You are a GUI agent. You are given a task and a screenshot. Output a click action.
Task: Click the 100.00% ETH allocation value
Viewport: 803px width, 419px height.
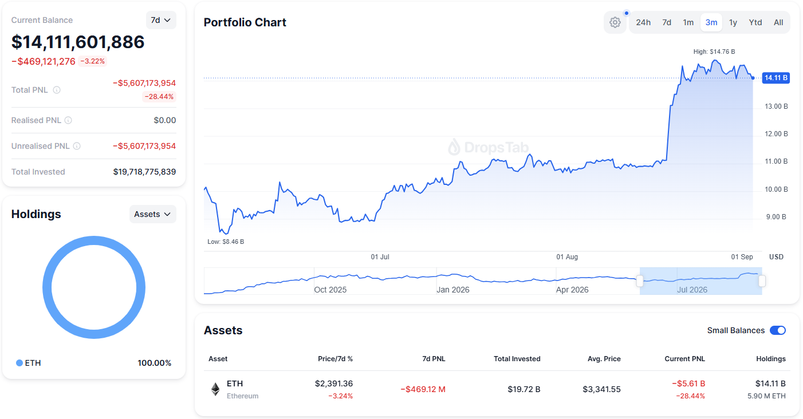(155, 363)
